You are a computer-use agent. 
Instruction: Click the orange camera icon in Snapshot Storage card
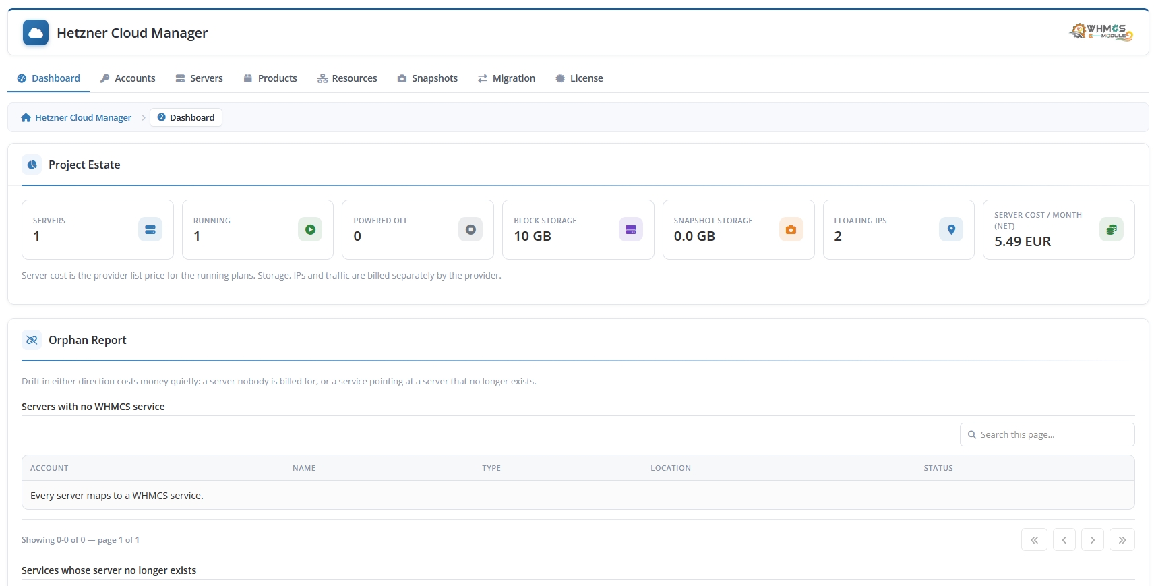click(x=791, y=229)
